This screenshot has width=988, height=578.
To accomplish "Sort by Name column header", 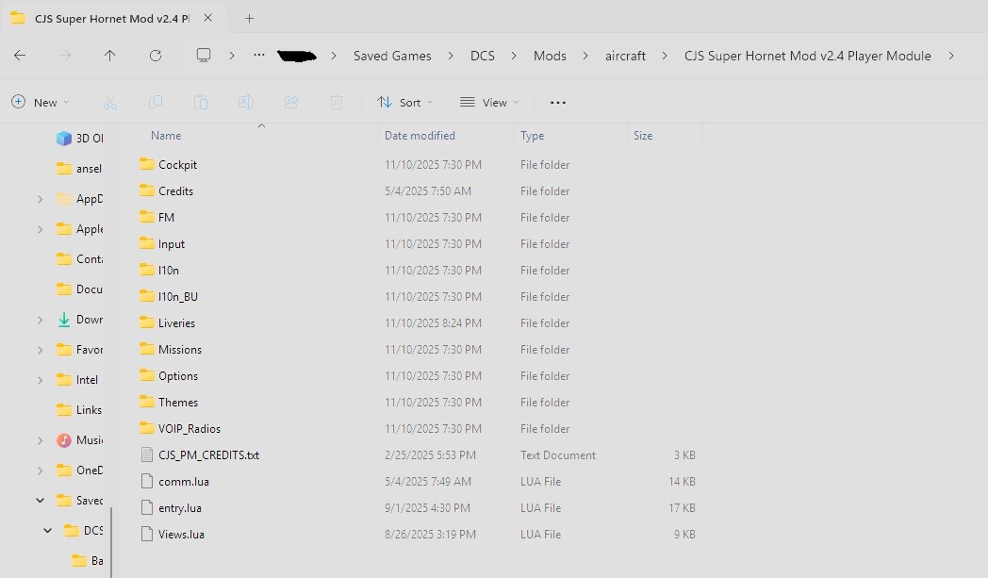I will [166, 136].
